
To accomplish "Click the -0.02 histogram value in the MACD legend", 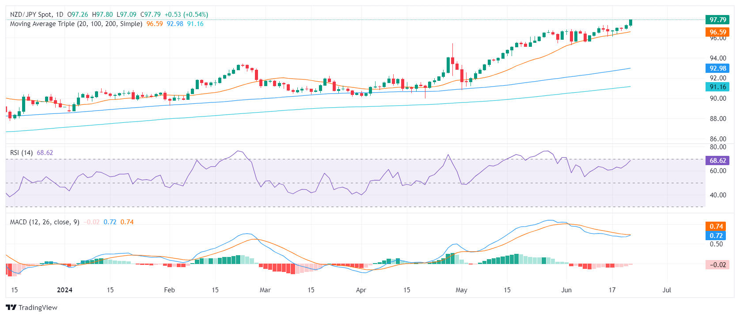I will (91, 222).
